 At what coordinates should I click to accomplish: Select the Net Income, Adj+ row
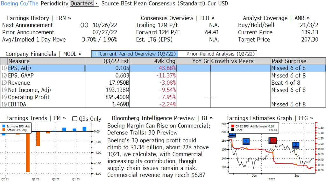163,90
